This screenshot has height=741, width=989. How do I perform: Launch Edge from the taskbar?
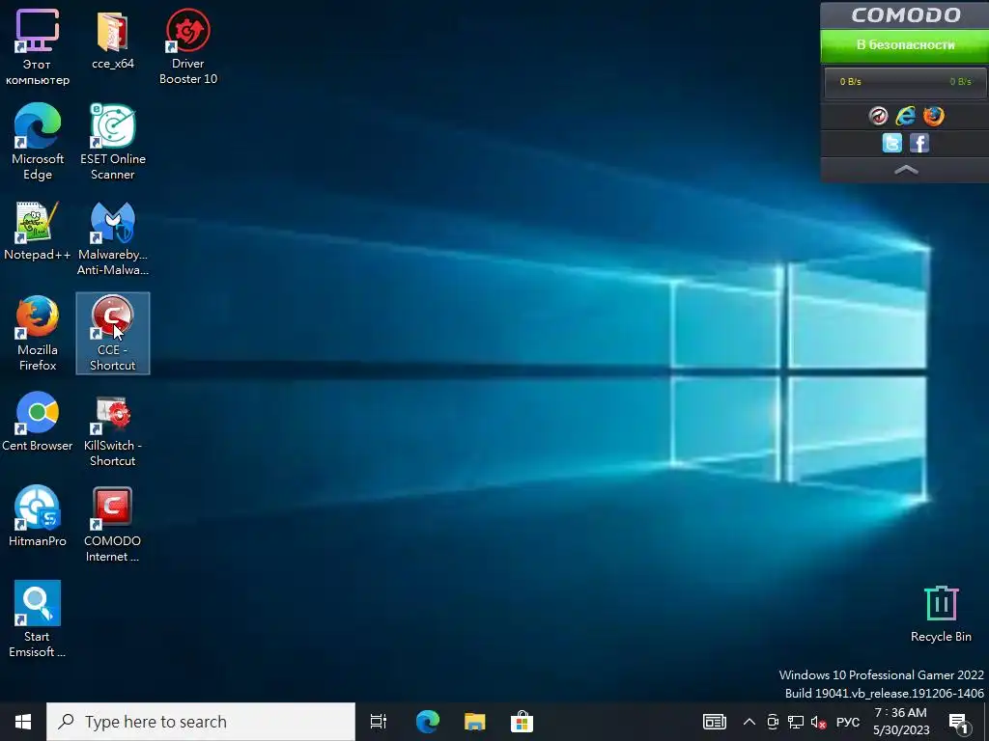tap(427, 722)
